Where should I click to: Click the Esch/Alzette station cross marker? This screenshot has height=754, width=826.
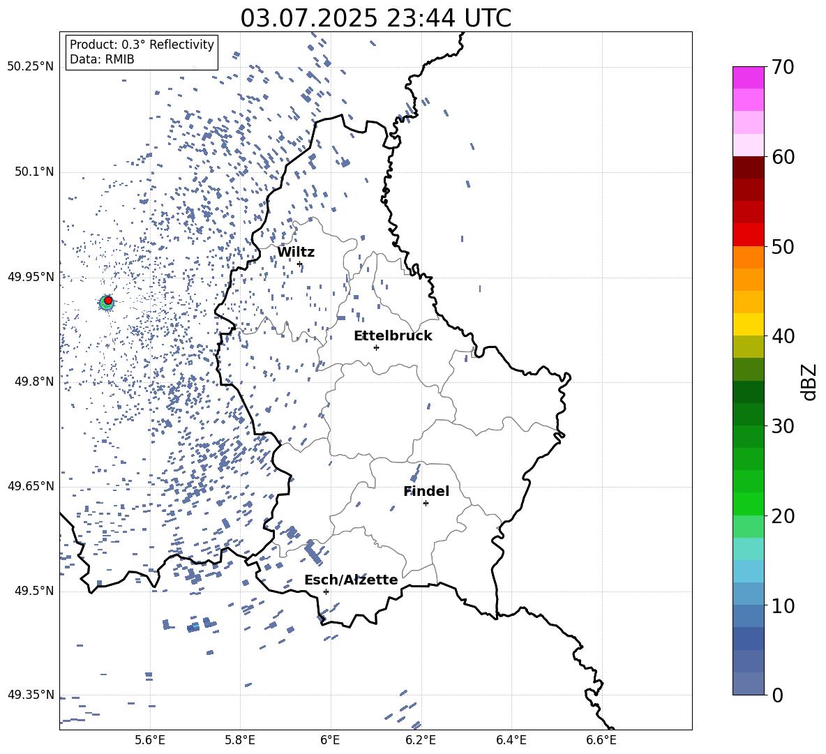tap(326, 591)
